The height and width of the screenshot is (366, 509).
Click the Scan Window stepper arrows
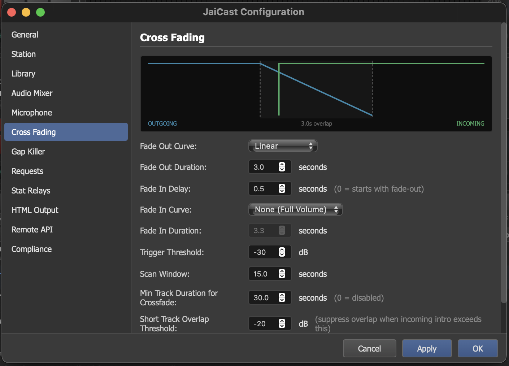coord(282,274)
